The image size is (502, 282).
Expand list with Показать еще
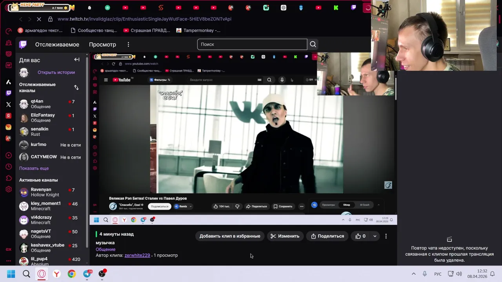[x=34, y=168]
